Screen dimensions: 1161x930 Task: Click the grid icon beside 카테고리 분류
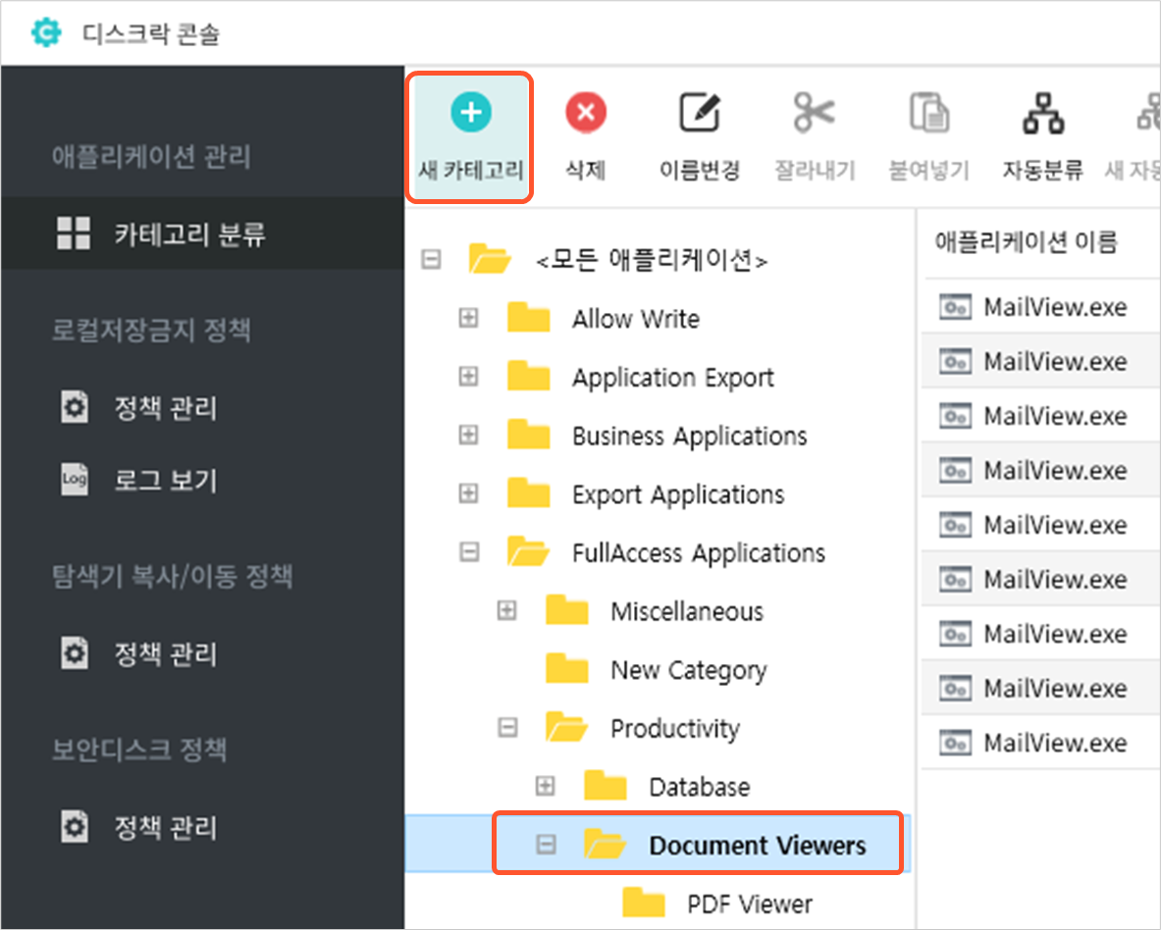tap(74, 233)
